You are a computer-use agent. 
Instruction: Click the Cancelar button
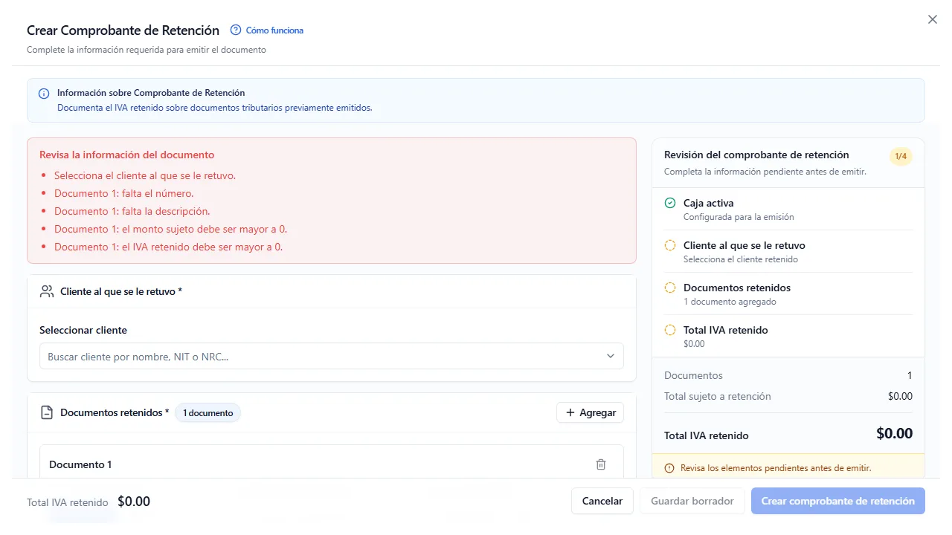coord(602,501)
